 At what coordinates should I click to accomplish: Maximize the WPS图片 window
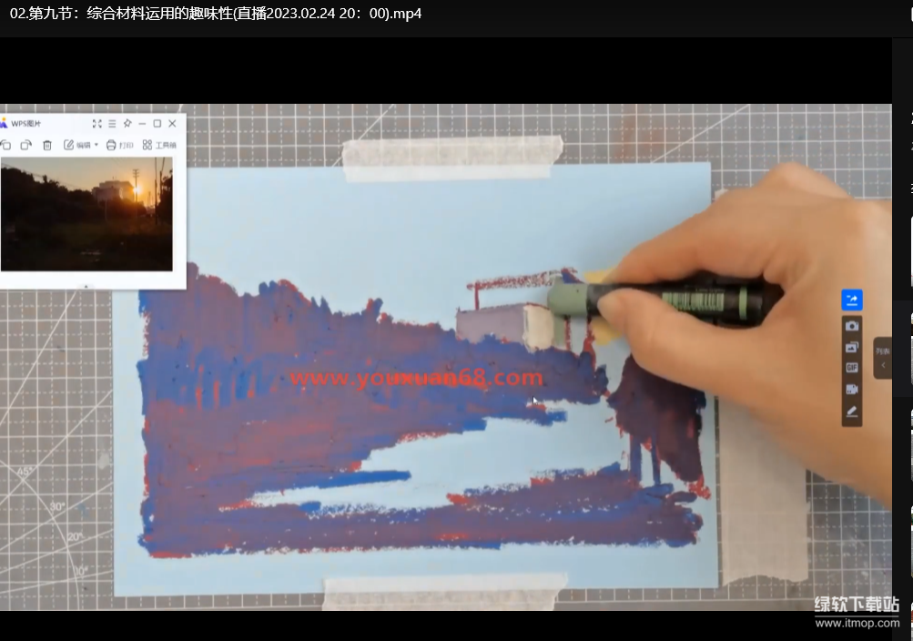(x=157, y=124)
